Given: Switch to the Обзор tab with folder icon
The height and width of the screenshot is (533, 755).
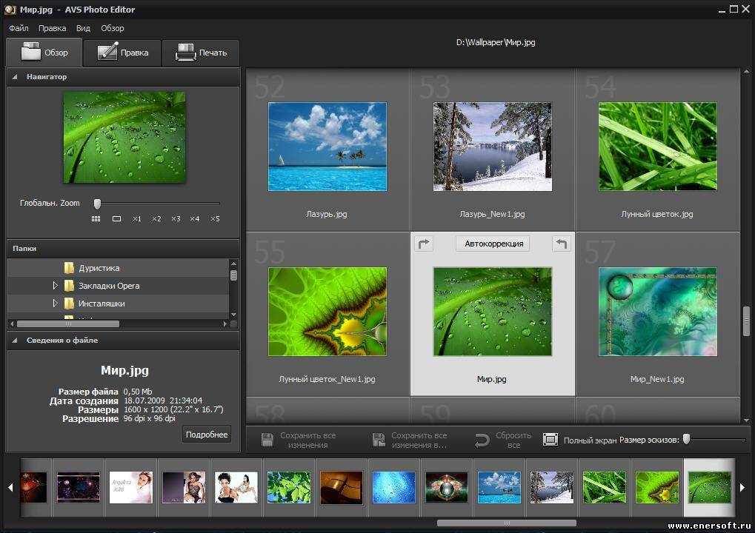Looking at the screenshot, I should coord(44,53).
